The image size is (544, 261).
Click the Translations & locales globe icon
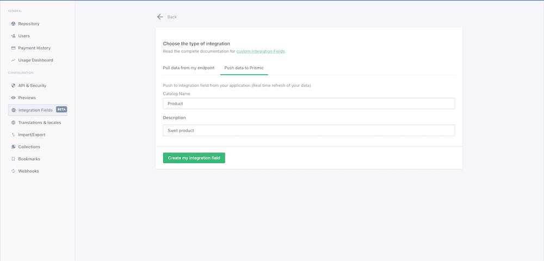click(x=13, y=123)
